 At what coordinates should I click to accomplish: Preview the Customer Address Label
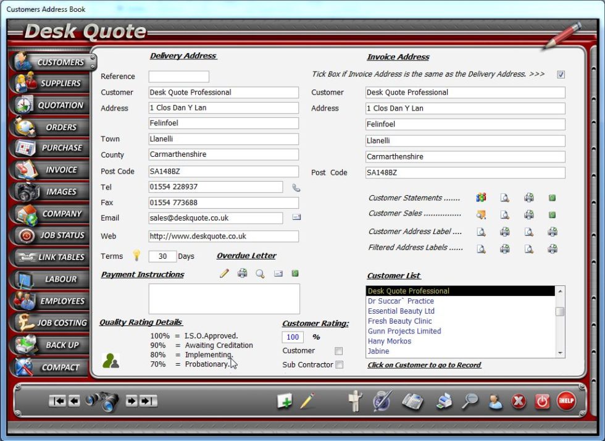[480, 233]
